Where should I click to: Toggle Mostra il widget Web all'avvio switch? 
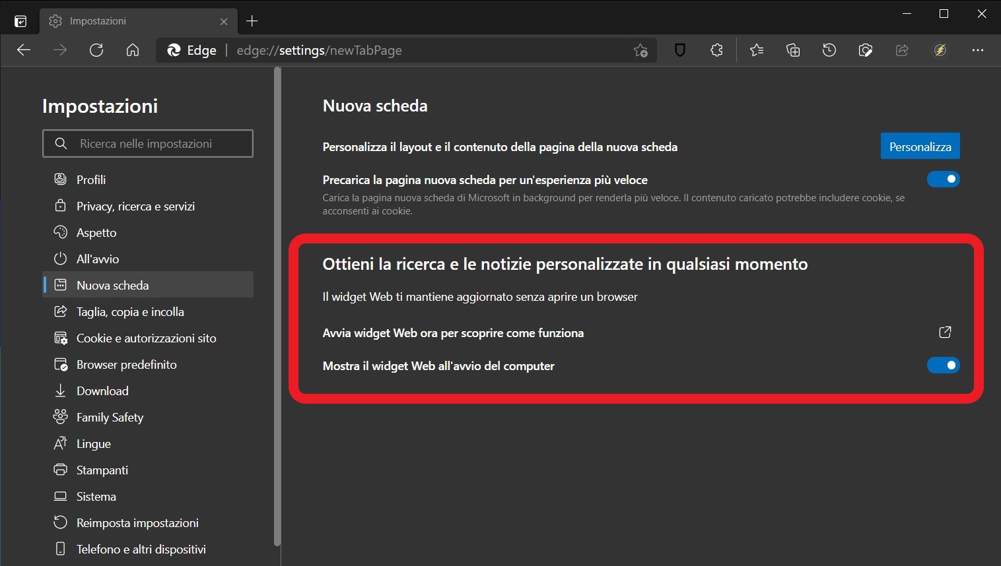click(x=944, y=365)
